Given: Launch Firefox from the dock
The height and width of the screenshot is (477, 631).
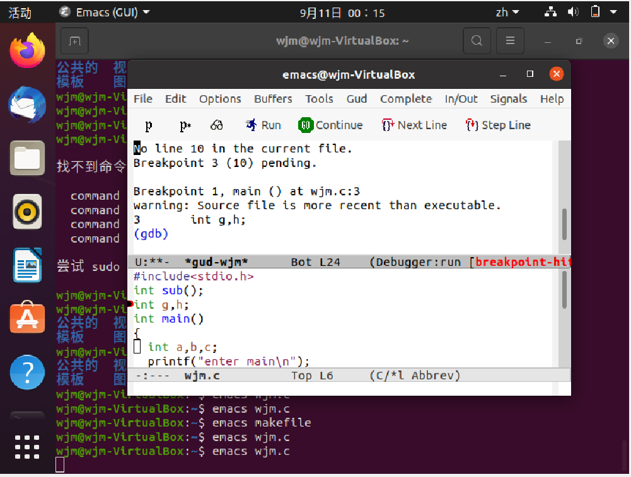Looking at the screenshot, I should point(27,50).
